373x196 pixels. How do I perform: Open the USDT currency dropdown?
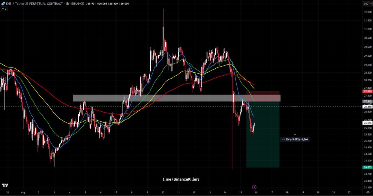367,4
